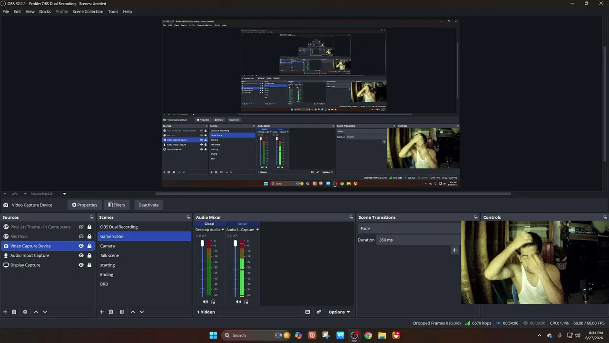Move selected source up
Image resolution: width=609 pixels, height=343 pixels.
click(36, 312)
